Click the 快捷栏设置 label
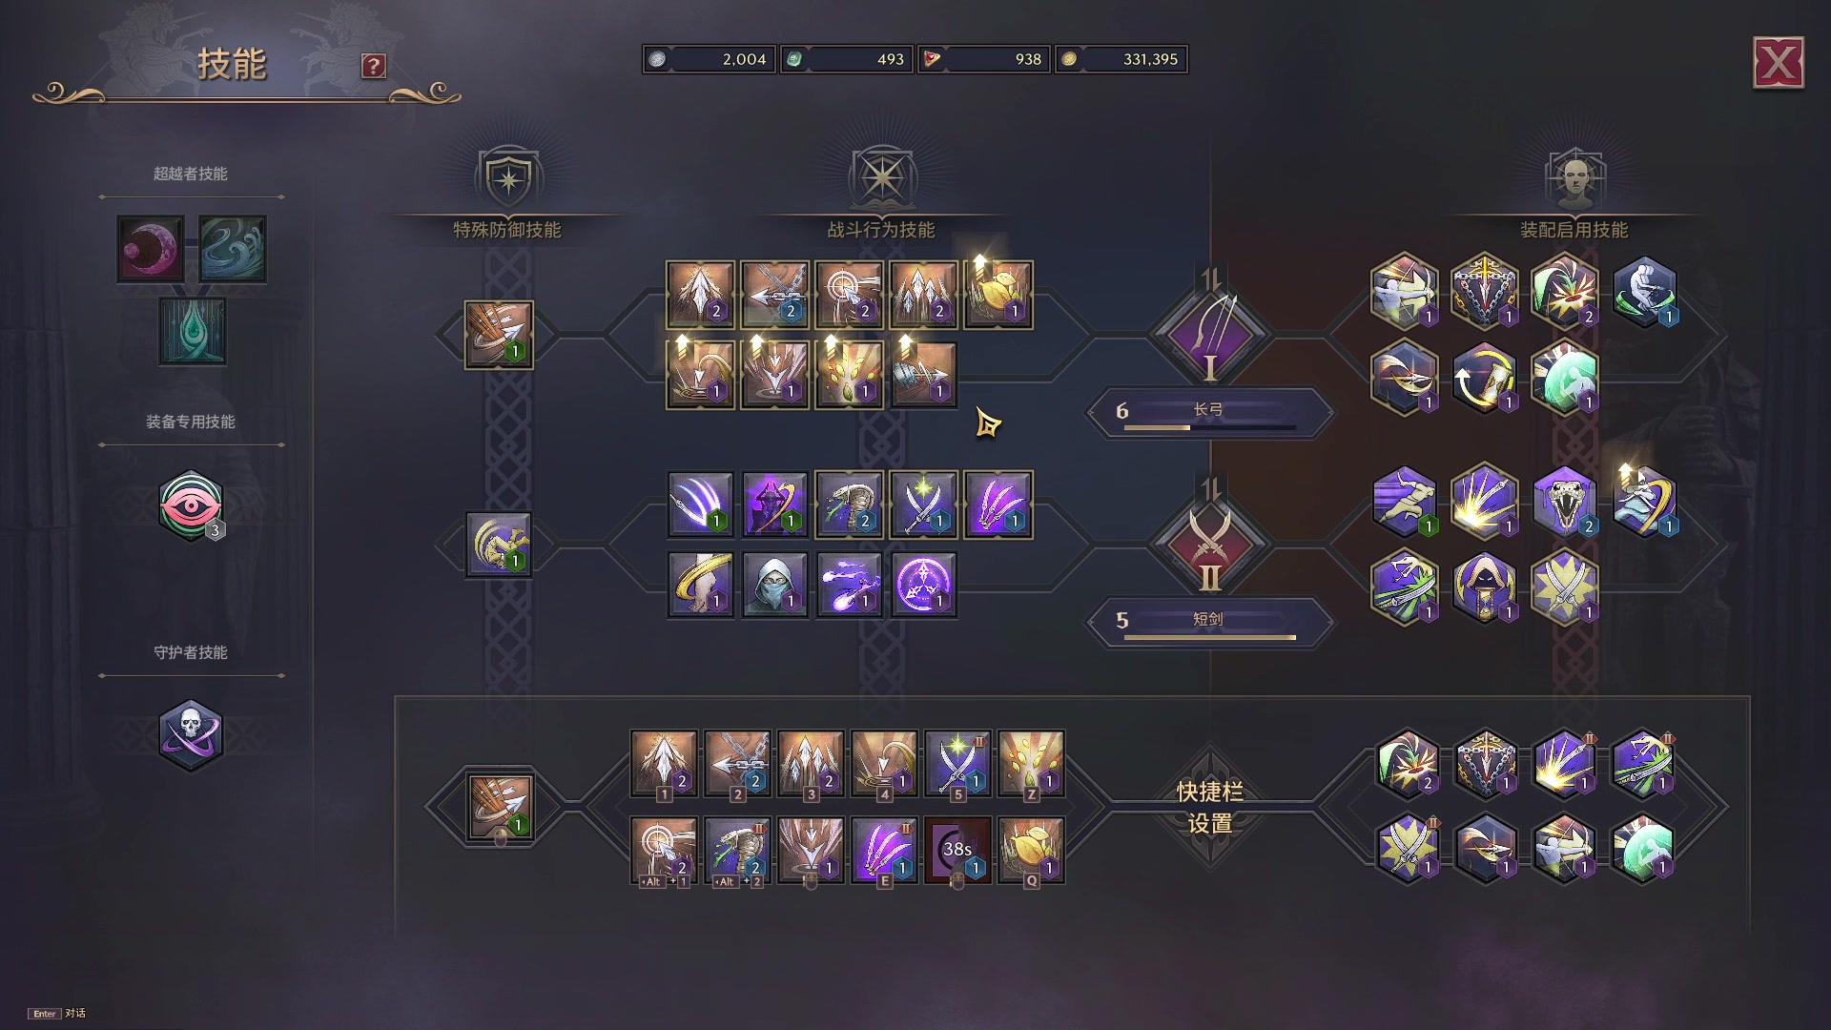Viewport: 1831px width, 1030px height. click(1209, 807)
